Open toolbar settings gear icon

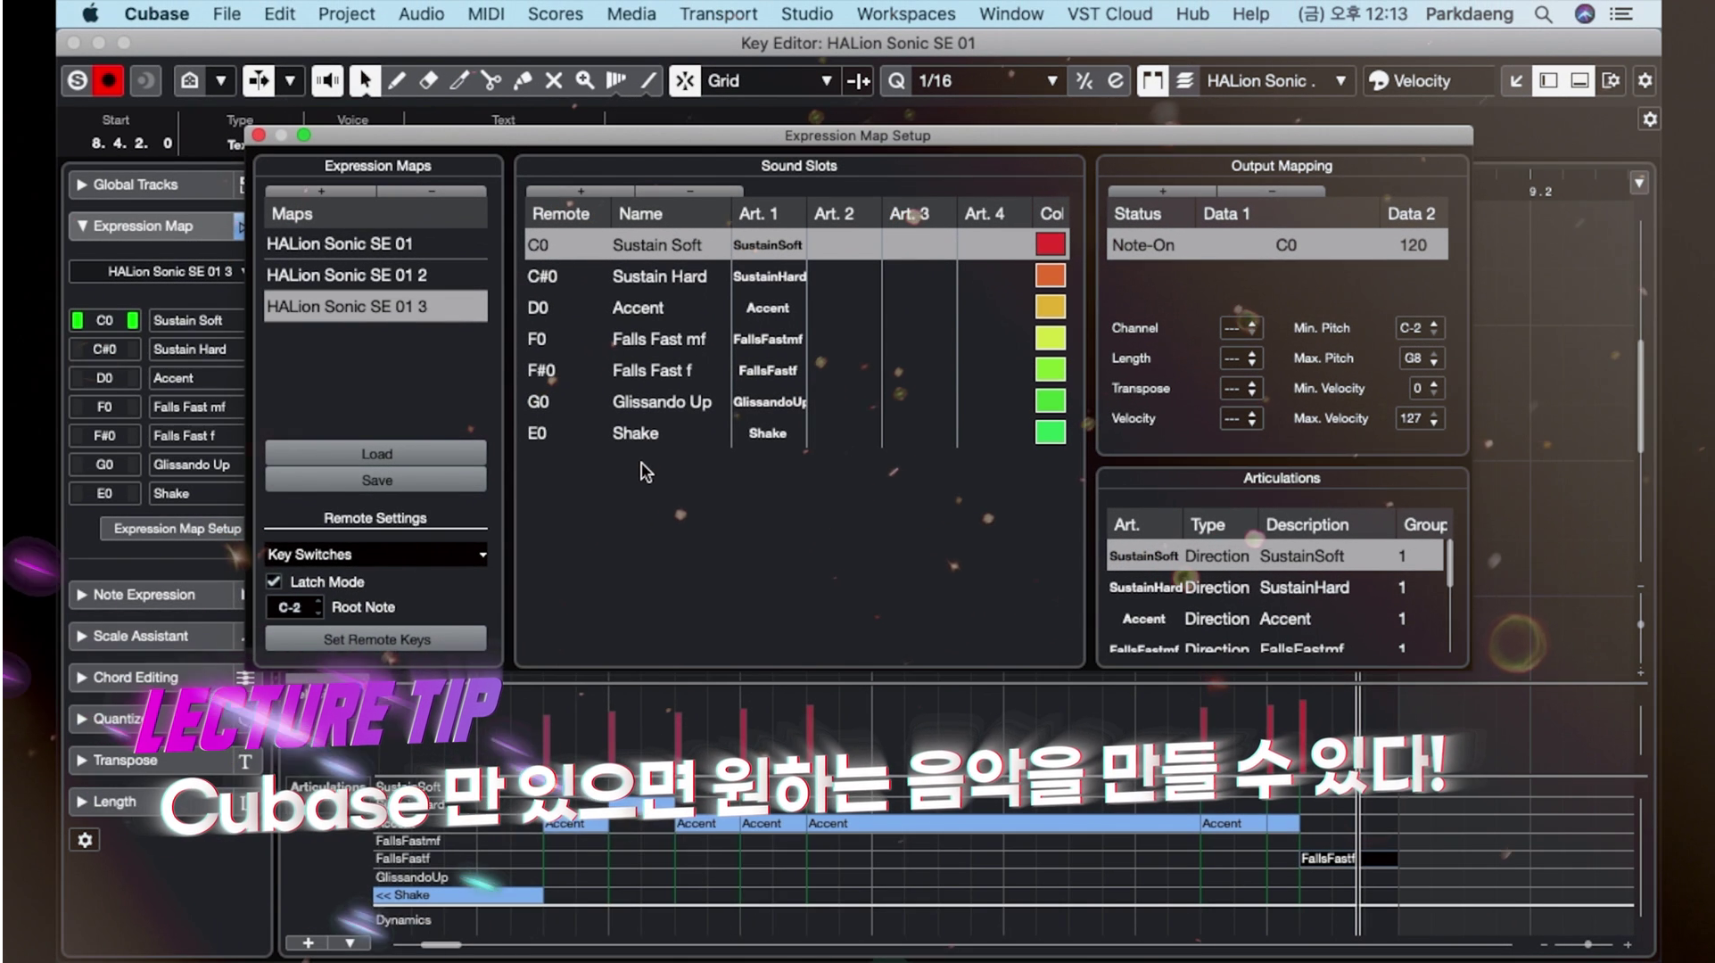point(1645,81)
